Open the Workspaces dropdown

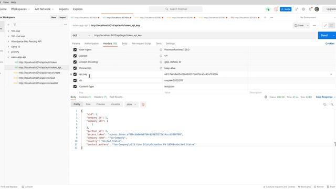point(20,9)
